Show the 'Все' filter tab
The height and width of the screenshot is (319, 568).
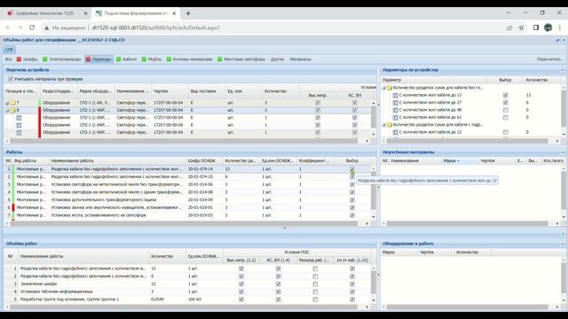(x=8, y=59)
